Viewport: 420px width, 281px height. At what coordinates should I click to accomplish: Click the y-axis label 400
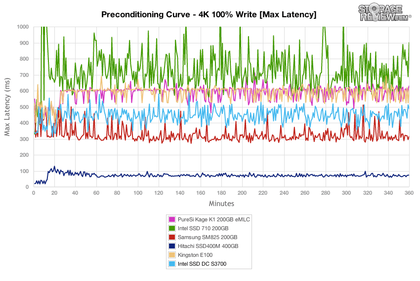point(24,123)
